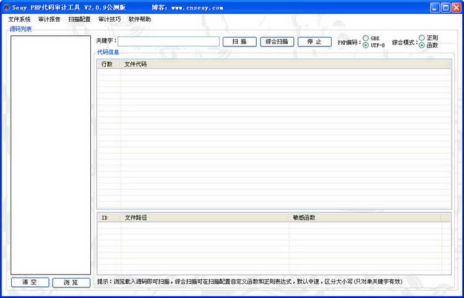The width and height of the screenshot is (464, 298).
Task: Sort by the 行数 column header
Action: tap(109, 64)
